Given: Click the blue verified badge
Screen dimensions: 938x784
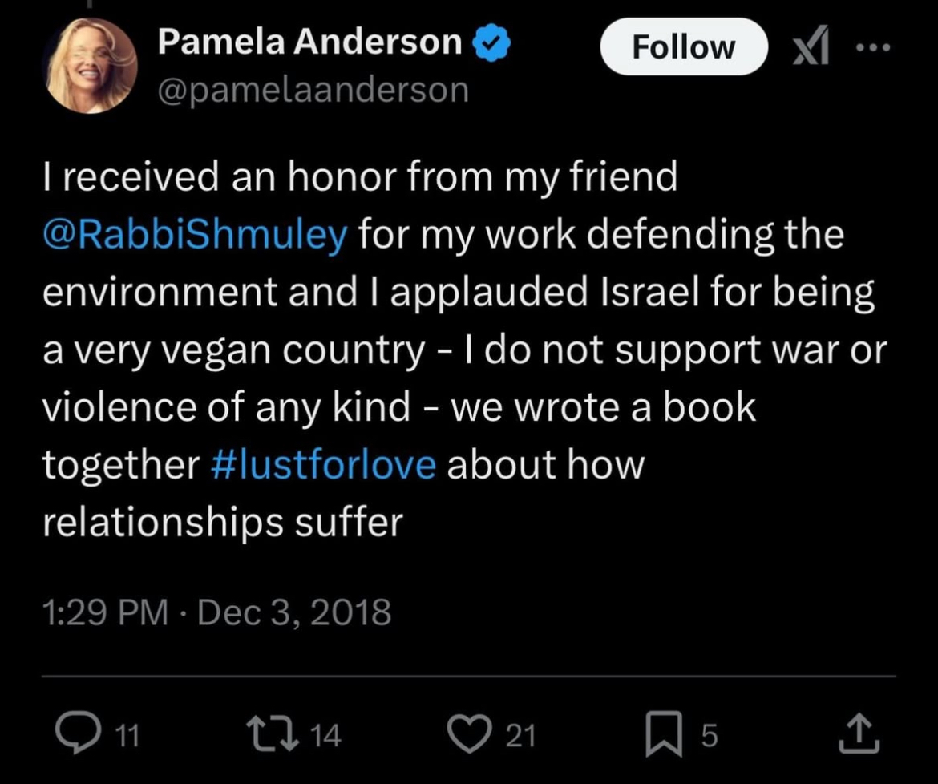Looking at the screenshot, I should 491,43.
